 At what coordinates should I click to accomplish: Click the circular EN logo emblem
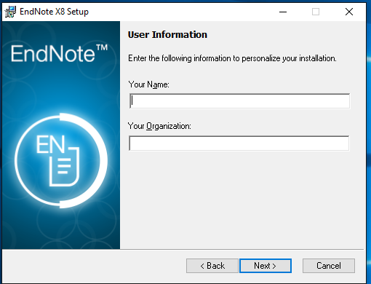(x=61, y=160)
